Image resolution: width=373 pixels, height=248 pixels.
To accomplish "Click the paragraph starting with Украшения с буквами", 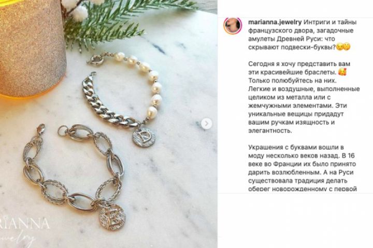I will [x=302, y=168].
